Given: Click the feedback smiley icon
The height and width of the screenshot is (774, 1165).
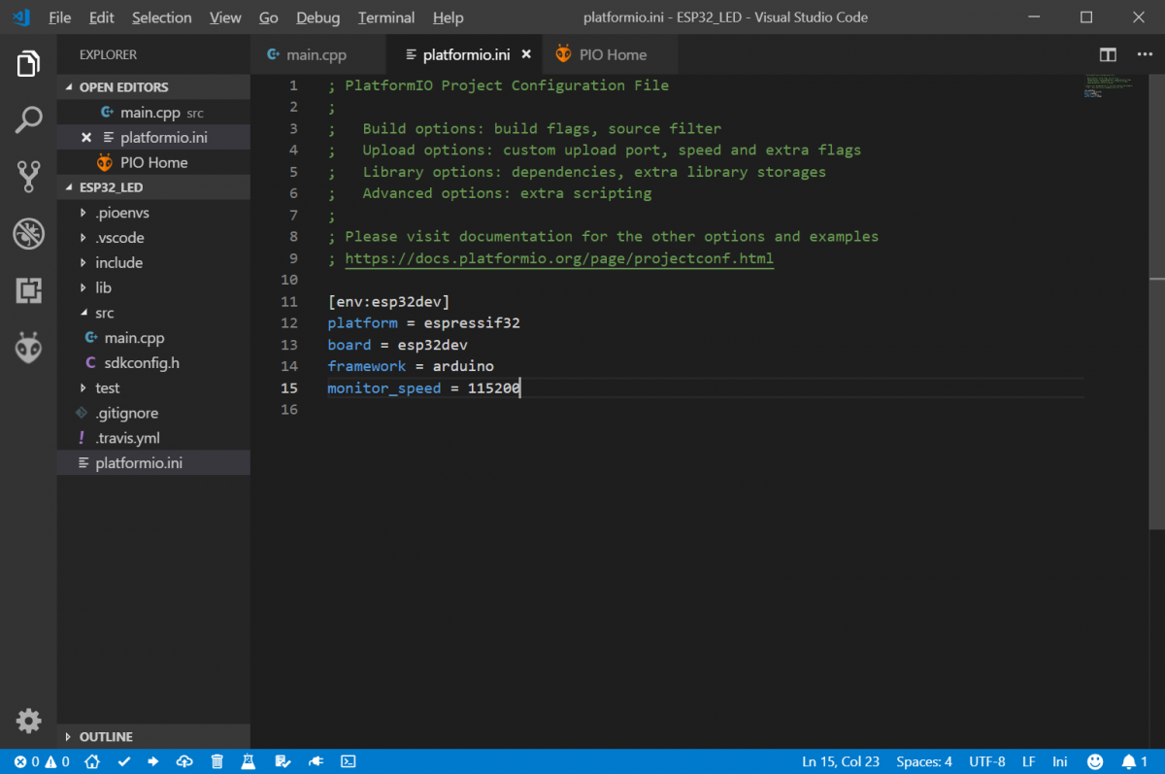Looking at the screenshot, I should 1094,761.
